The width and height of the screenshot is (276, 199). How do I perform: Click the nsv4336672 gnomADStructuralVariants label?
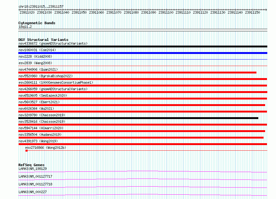pos(53,43)
